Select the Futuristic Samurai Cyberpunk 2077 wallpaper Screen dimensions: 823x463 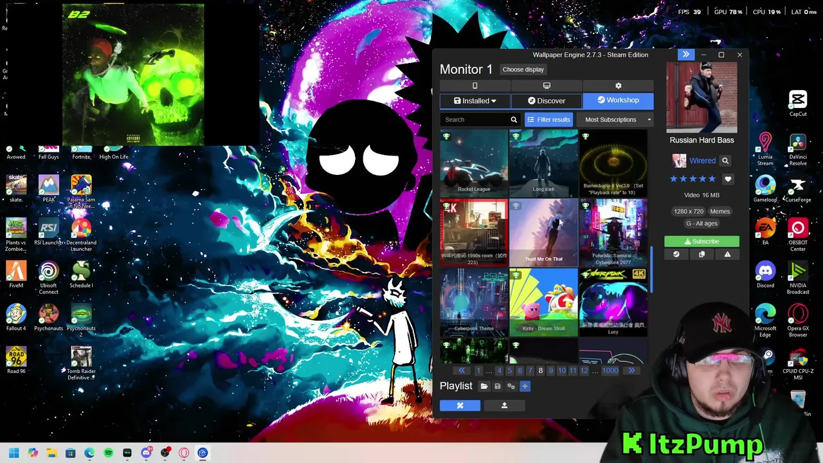coord(613,232)
